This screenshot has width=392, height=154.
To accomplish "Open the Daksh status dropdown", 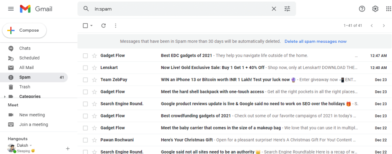I will 31,145.
